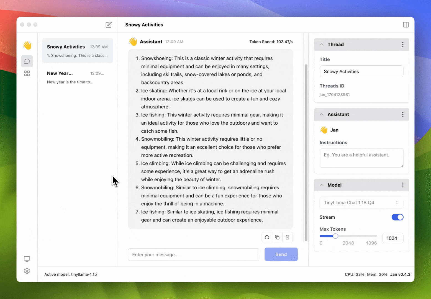The width and height of the screenshot is (431, 299).
Task: Open the TinyLlama Chat model dropdown
Action: 361,203
